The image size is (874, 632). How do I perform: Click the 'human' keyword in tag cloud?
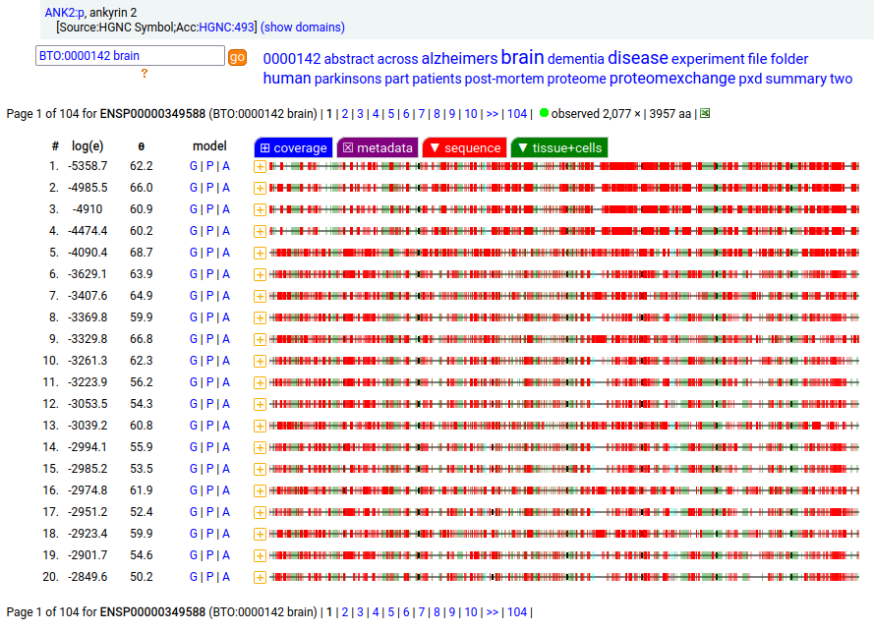pos(287,78)
